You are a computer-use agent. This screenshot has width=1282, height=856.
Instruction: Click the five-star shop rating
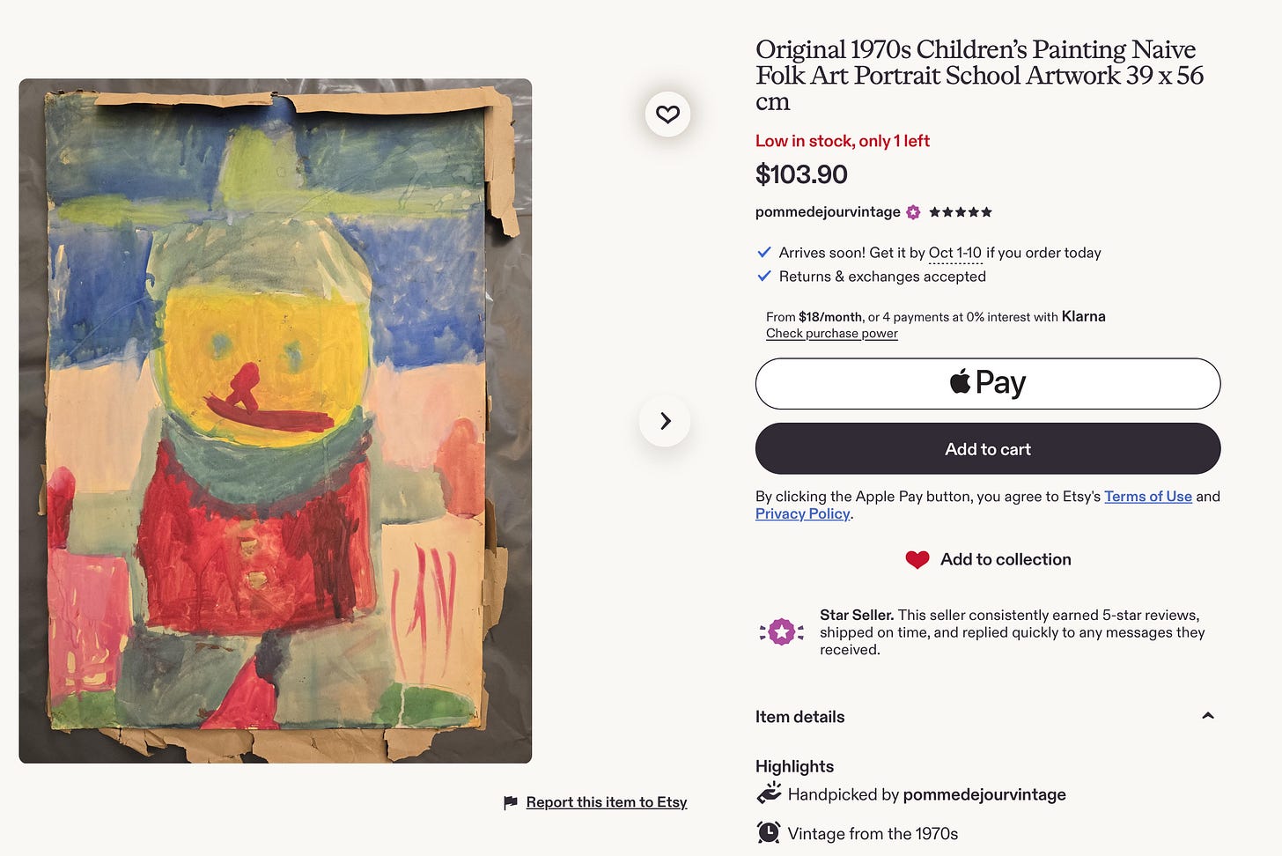pos(961,212)
